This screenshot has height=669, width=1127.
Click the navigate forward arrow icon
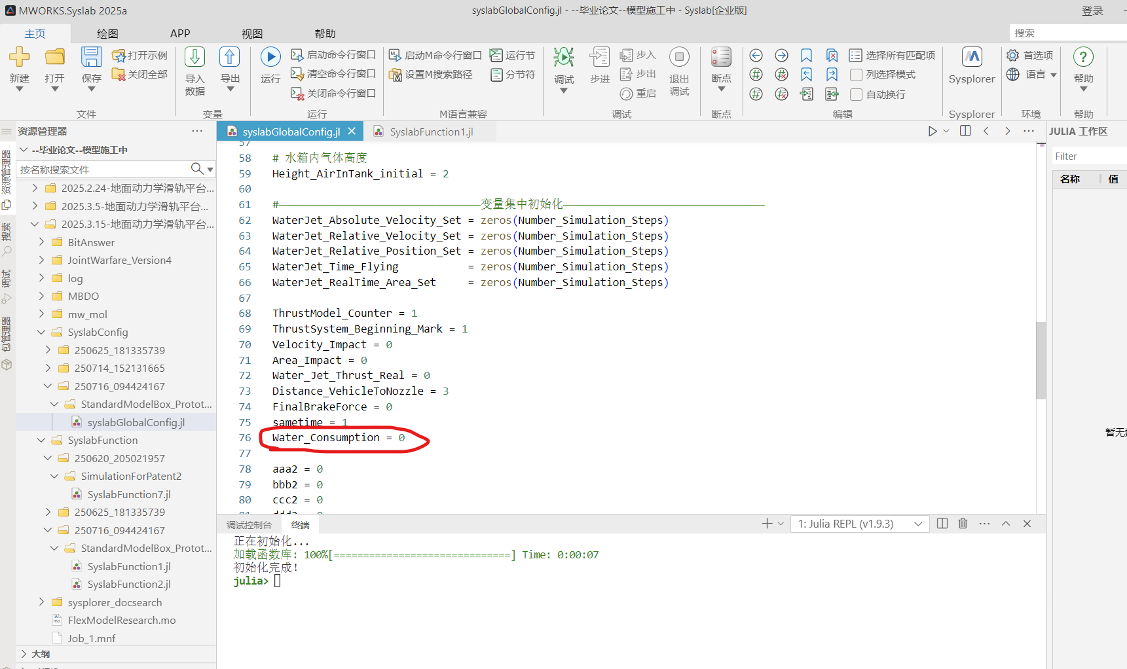(781, 56)
